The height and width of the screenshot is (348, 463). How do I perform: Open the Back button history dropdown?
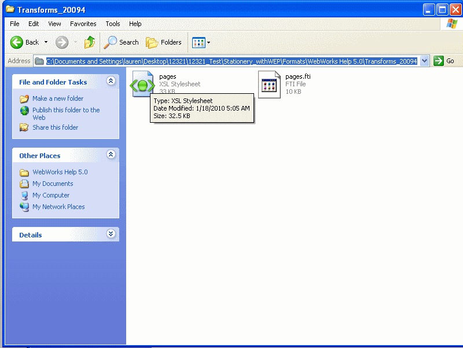[46, 42]
